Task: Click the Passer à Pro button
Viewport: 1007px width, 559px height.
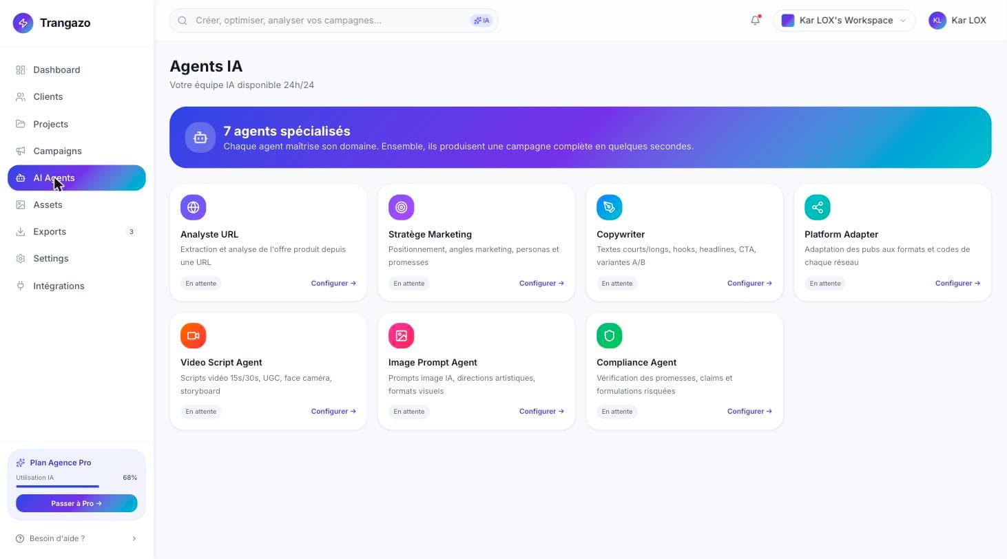Action: 76,503
